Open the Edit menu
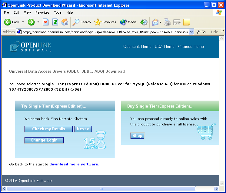The width and height of the screenshot is (226, 193). (16, 12)
